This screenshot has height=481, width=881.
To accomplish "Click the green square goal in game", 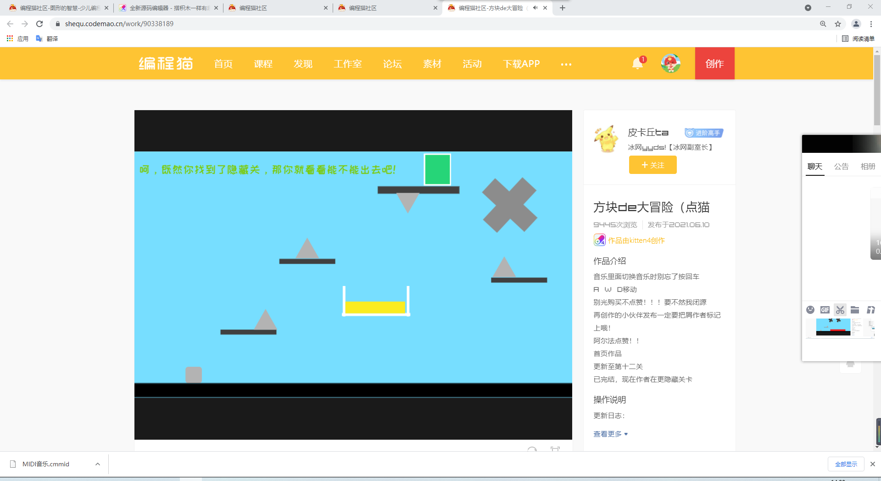I will pos(437,169).
